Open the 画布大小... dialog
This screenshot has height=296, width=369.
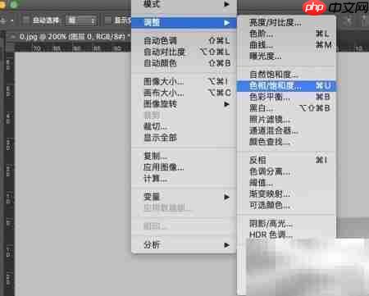(184, 93)
